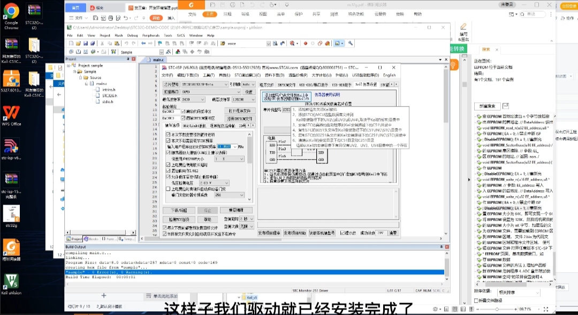578x315 pixels.
Task: Click Options for Target icon
Action: pos(169,52)
